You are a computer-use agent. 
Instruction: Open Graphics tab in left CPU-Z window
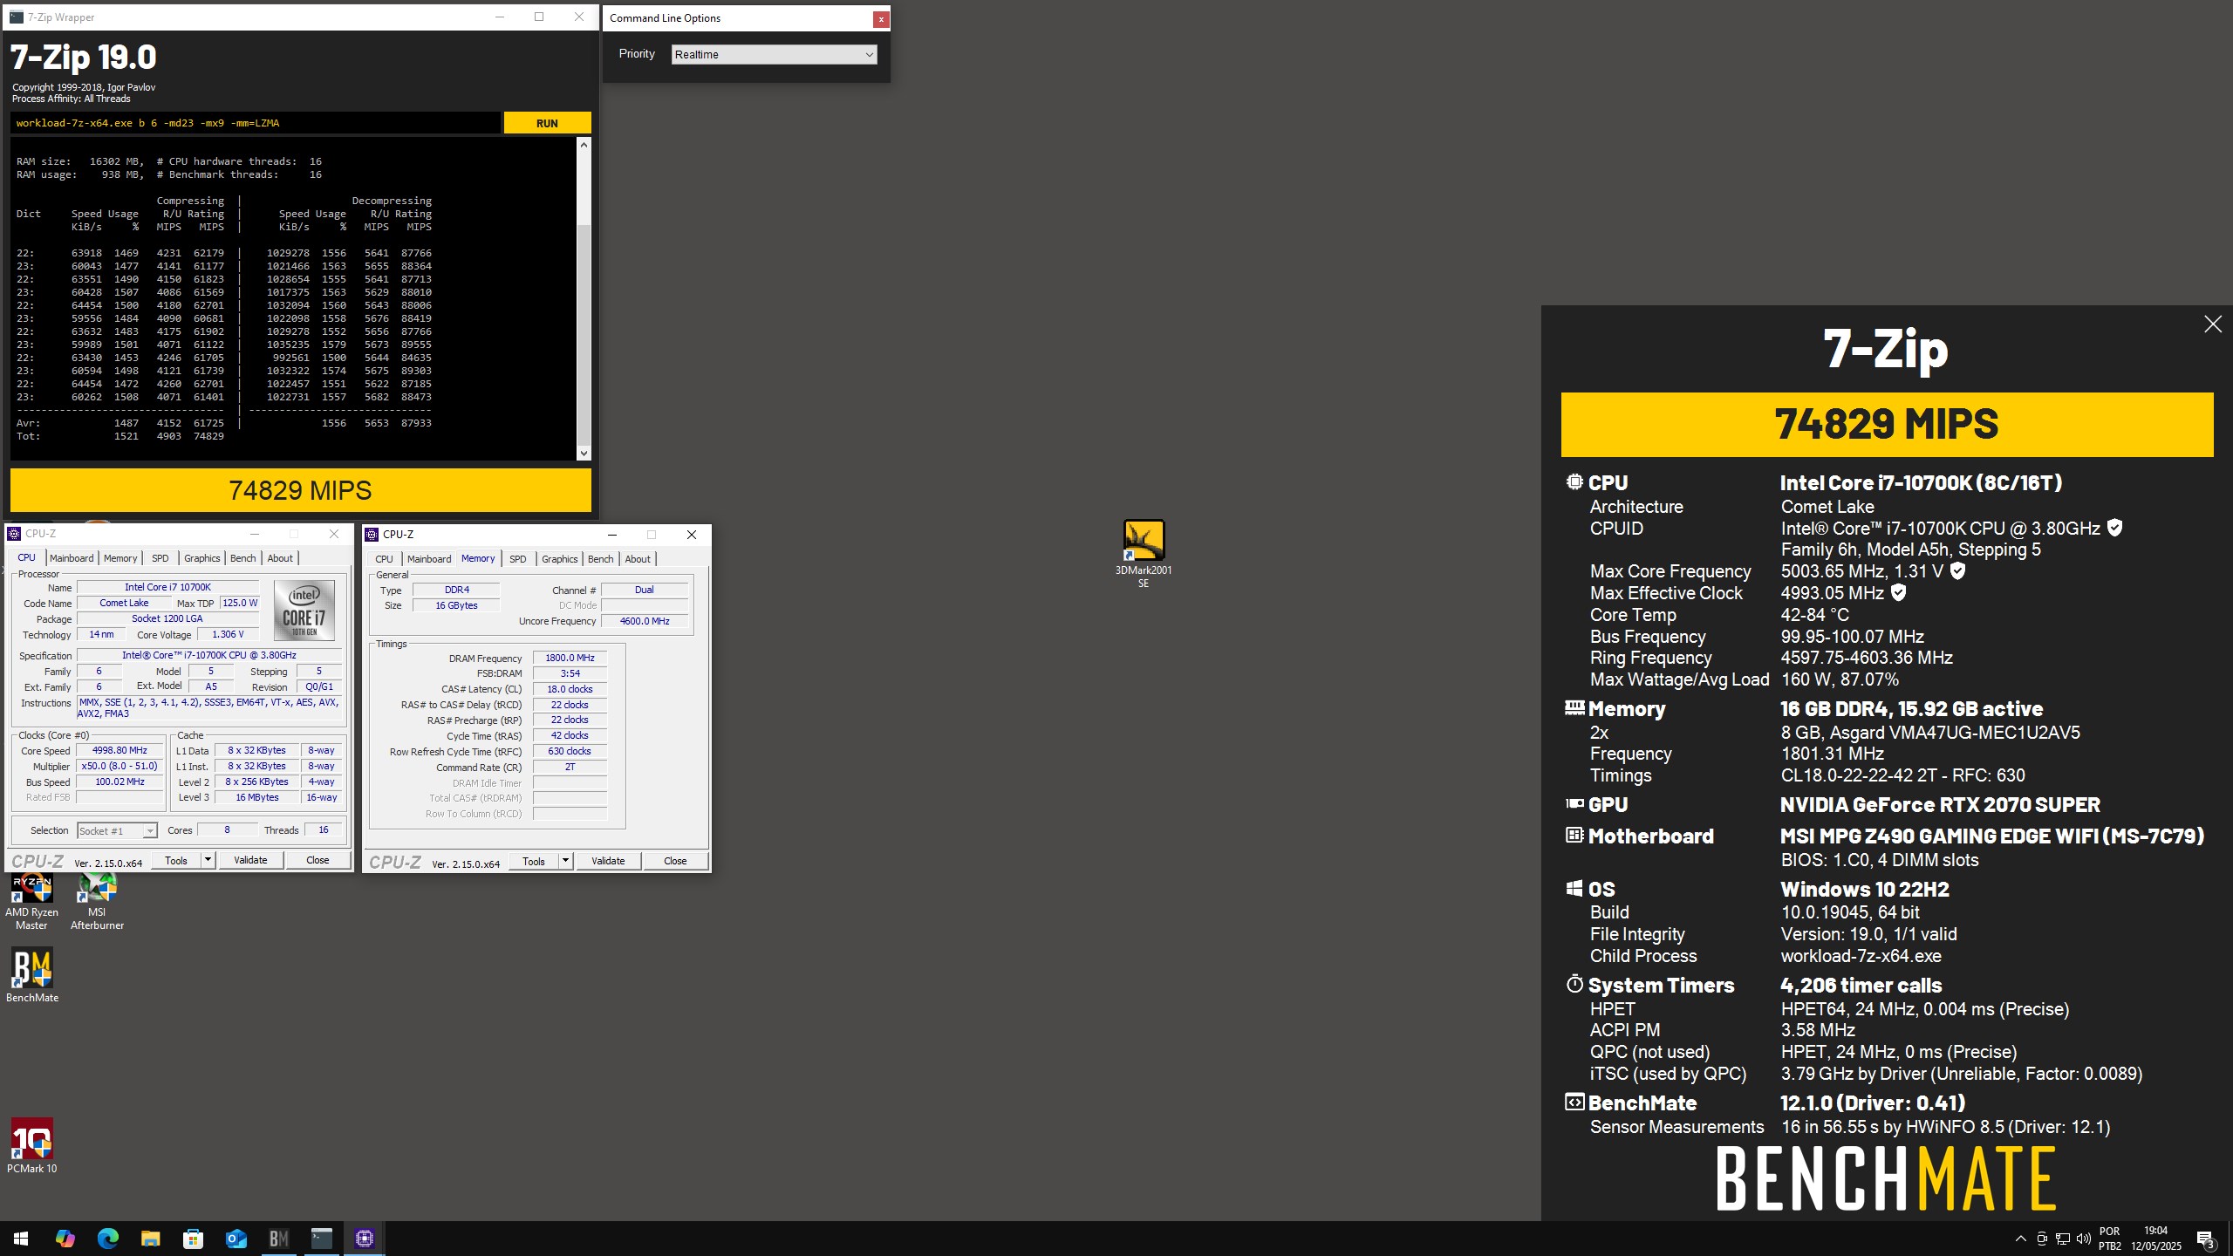[x=202, y=558]
